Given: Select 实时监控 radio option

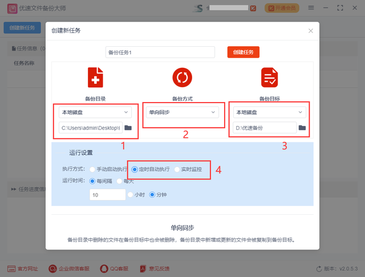Looking at the screenshot, I should tap(177, 169).
